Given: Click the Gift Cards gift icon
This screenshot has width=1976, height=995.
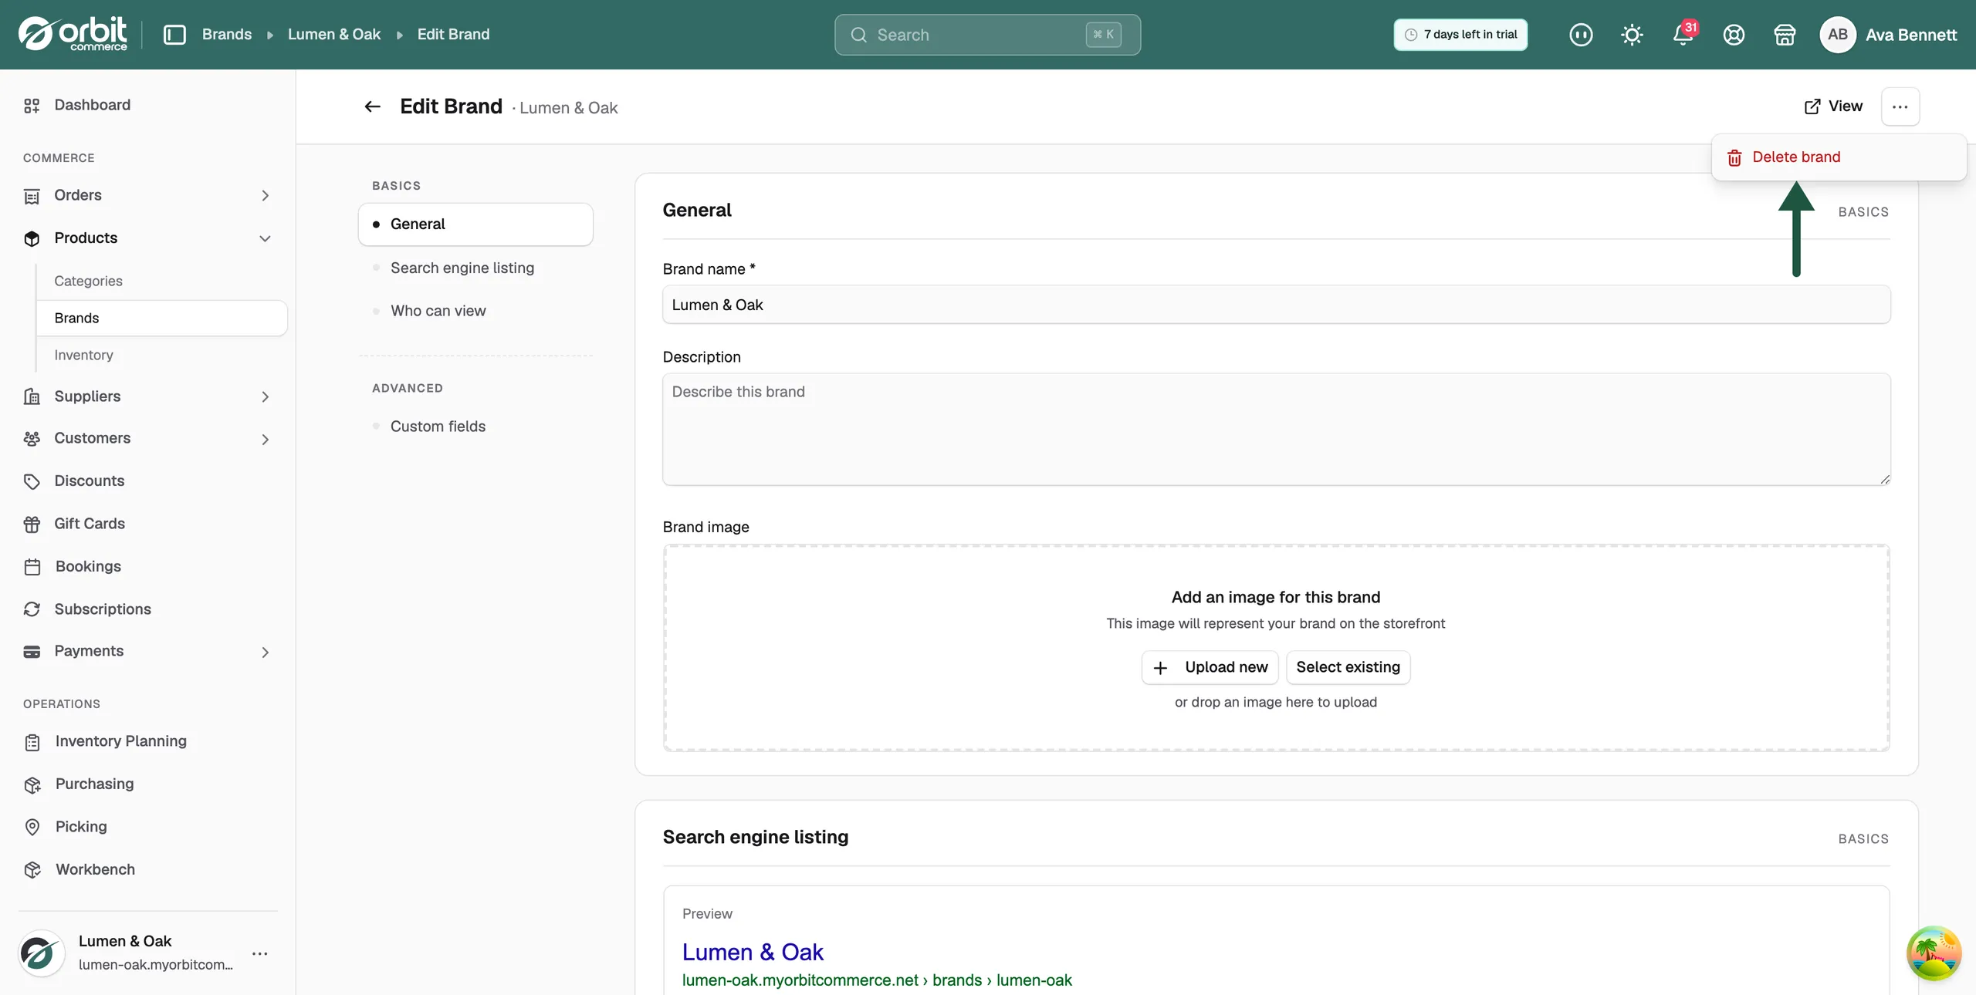Looking at the screenshot, I should pyautogui.click(x=32, y=524).
